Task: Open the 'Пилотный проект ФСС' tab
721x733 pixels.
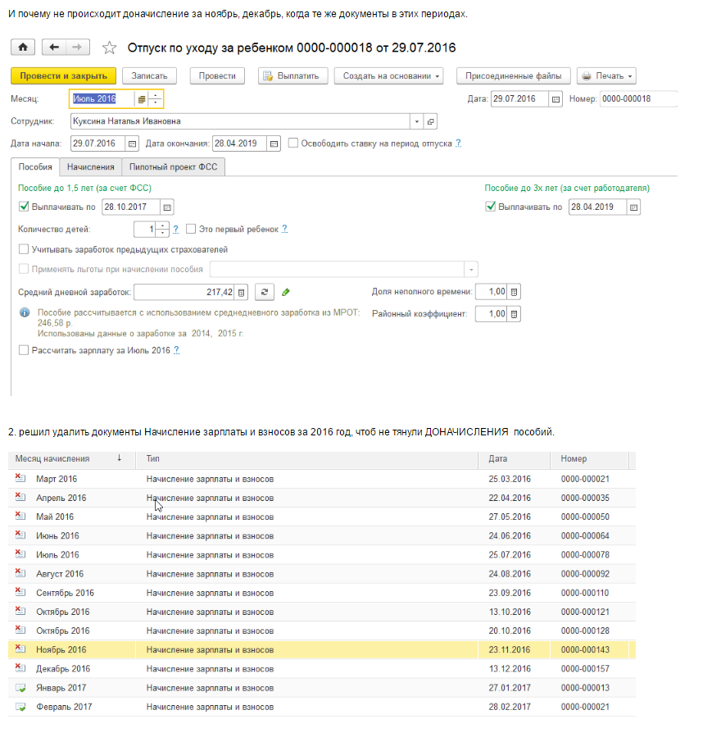Action: click(173, 166)
